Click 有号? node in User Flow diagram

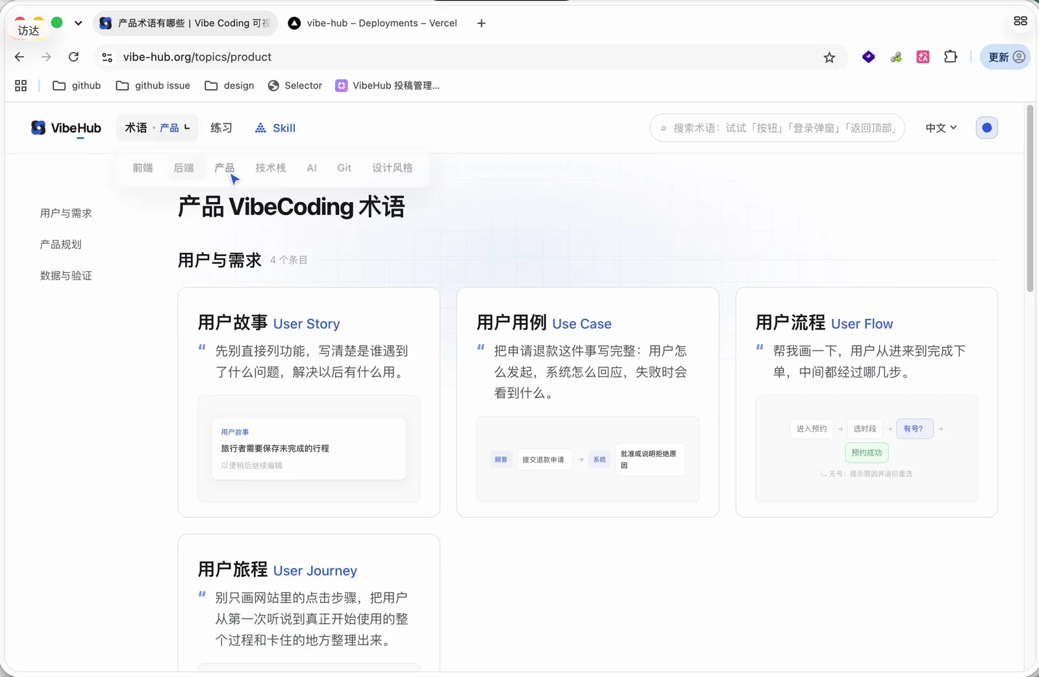coord(914,429)
